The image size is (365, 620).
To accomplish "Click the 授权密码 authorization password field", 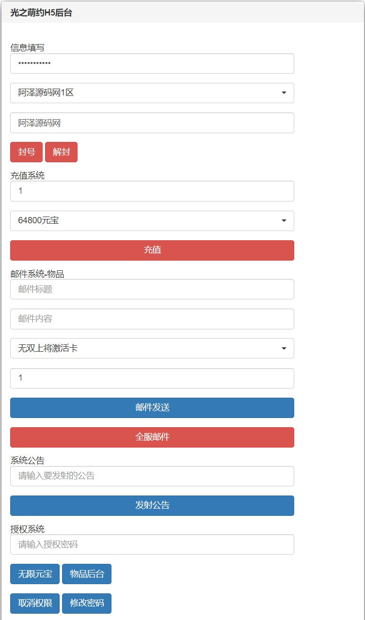I will tap(152, 544).
